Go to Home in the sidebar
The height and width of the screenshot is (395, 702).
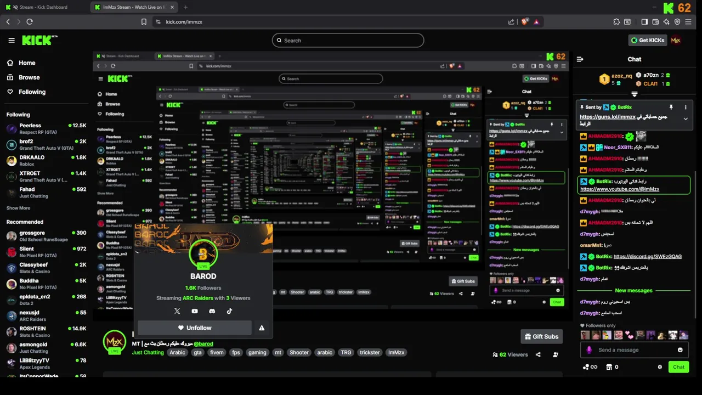[x=21, y=63]
